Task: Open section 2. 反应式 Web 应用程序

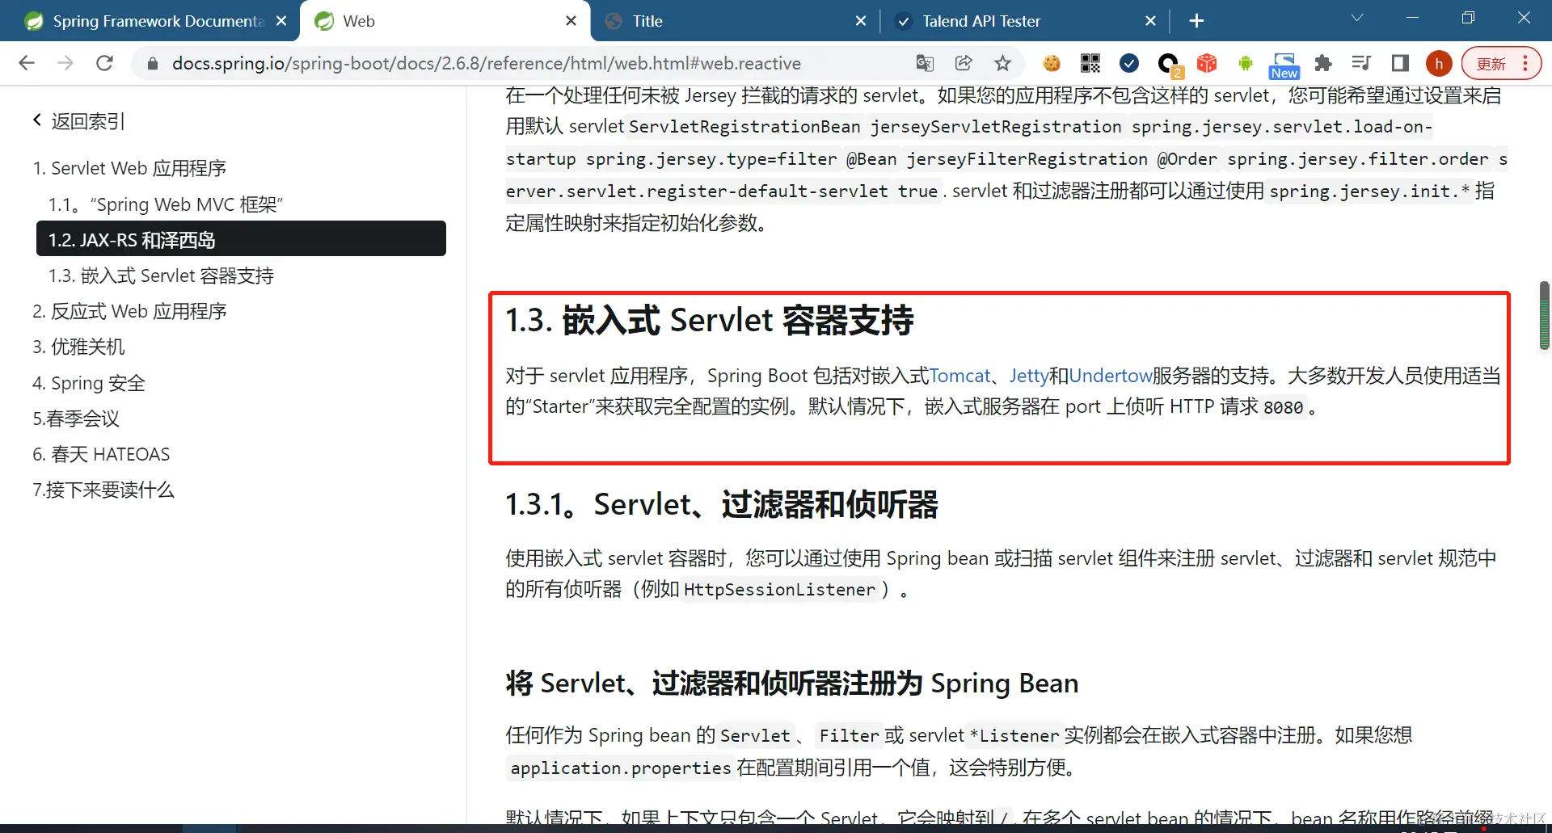Action: point(129,311)
